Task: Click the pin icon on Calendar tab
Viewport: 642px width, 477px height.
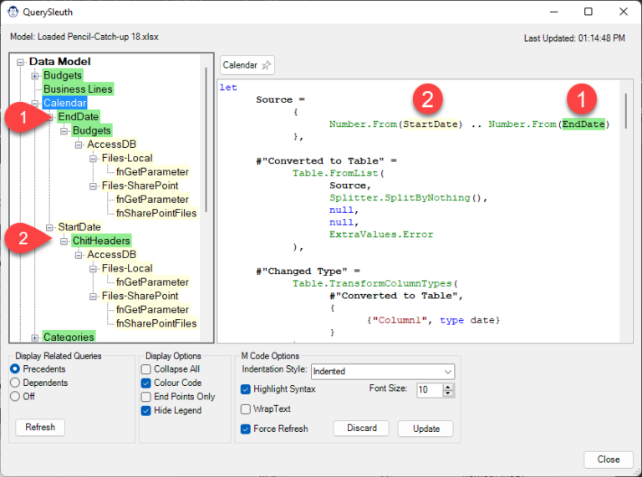Action: [266, 65]
